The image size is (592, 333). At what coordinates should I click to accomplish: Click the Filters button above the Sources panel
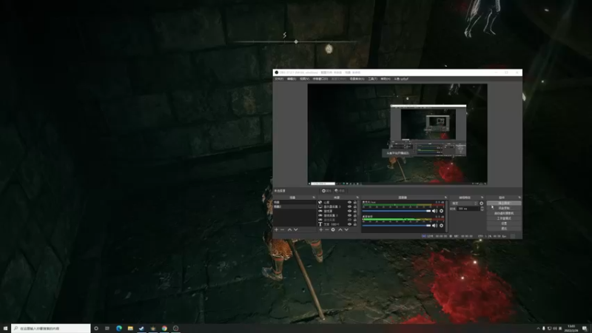tap(340, 191)
